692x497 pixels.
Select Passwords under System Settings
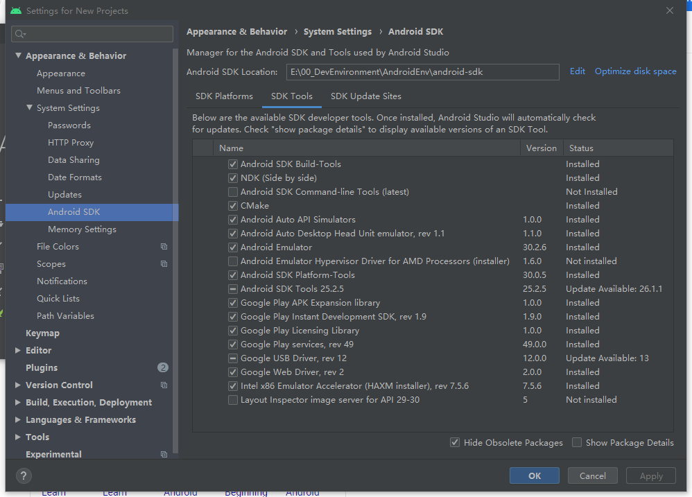click(x=69, y=125)
